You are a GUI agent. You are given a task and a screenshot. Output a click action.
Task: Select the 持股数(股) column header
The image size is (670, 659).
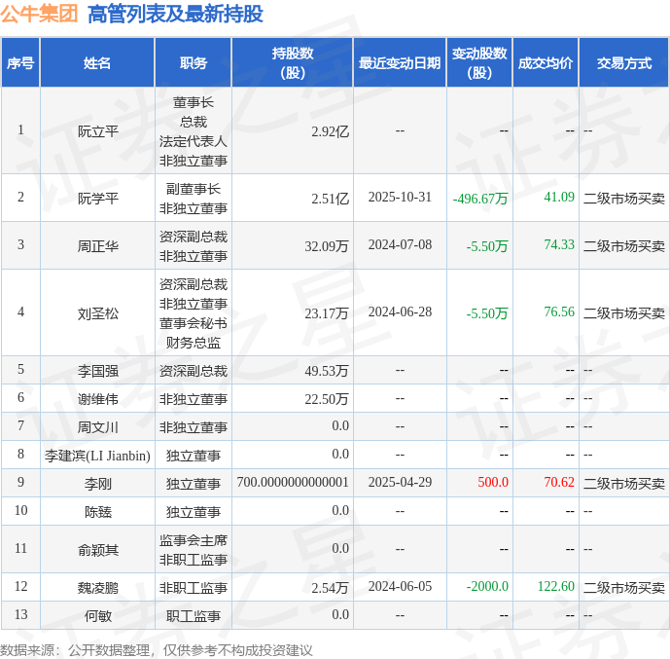tap(293, 63)
